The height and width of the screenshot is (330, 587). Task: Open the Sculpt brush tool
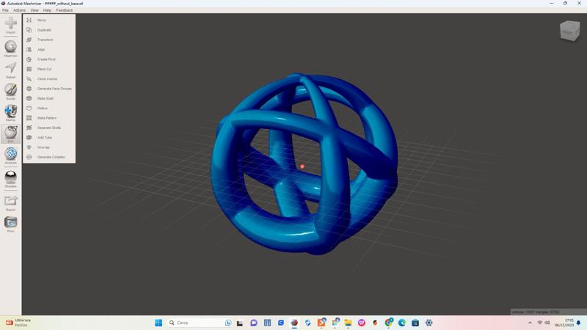point(10,91)
